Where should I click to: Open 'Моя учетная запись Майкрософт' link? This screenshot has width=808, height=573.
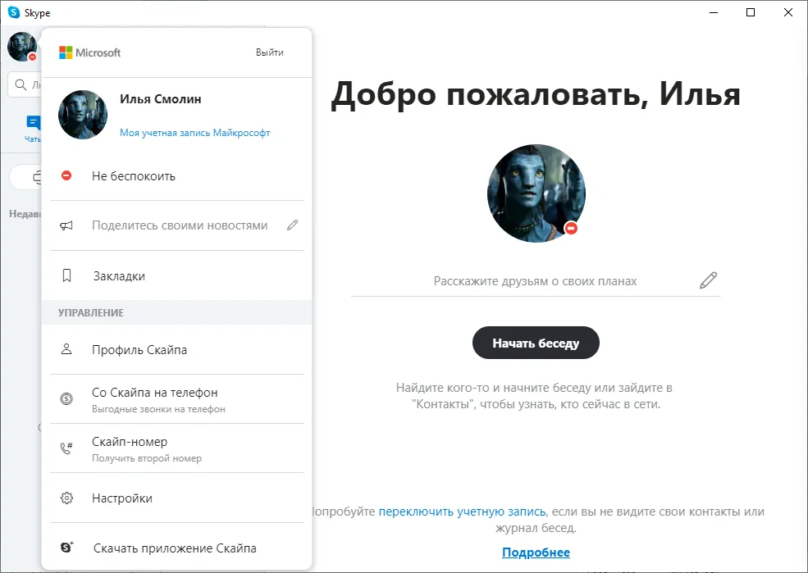coord(194,133)
